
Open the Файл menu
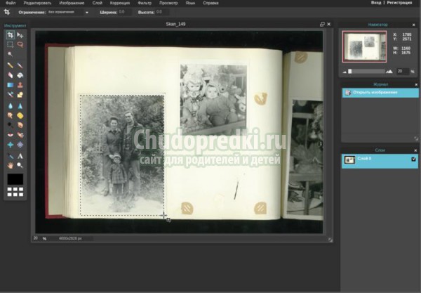click(x=11, y=3)
